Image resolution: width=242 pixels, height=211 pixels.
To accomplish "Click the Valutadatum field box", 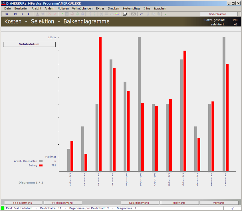I will pos(29,44).
